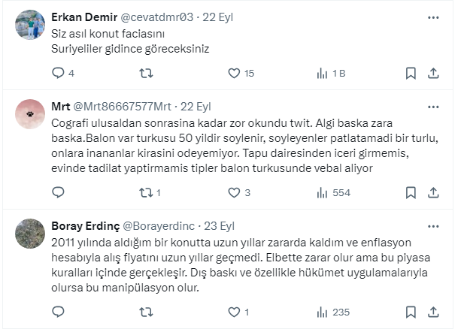
Task: Open more options on Mrt's tweet
Action: coord(433,107)
